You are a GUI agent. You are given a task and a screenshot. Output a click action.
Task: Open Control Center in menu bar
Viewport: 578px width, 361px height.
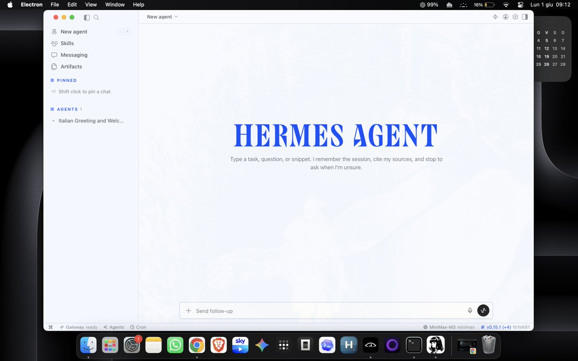[520, 5]
